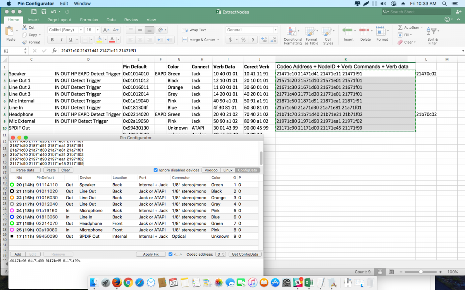
Task: Open Sort & Filter tool
Action: (432, 32)
